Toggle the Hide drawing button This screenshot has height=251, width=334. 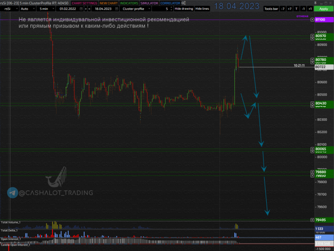(183, 9)
